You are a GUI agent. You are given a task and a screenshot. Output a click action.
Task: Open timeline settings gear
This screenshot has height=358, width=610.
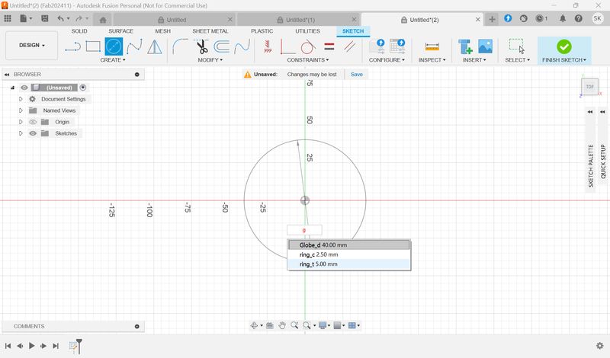600,346
